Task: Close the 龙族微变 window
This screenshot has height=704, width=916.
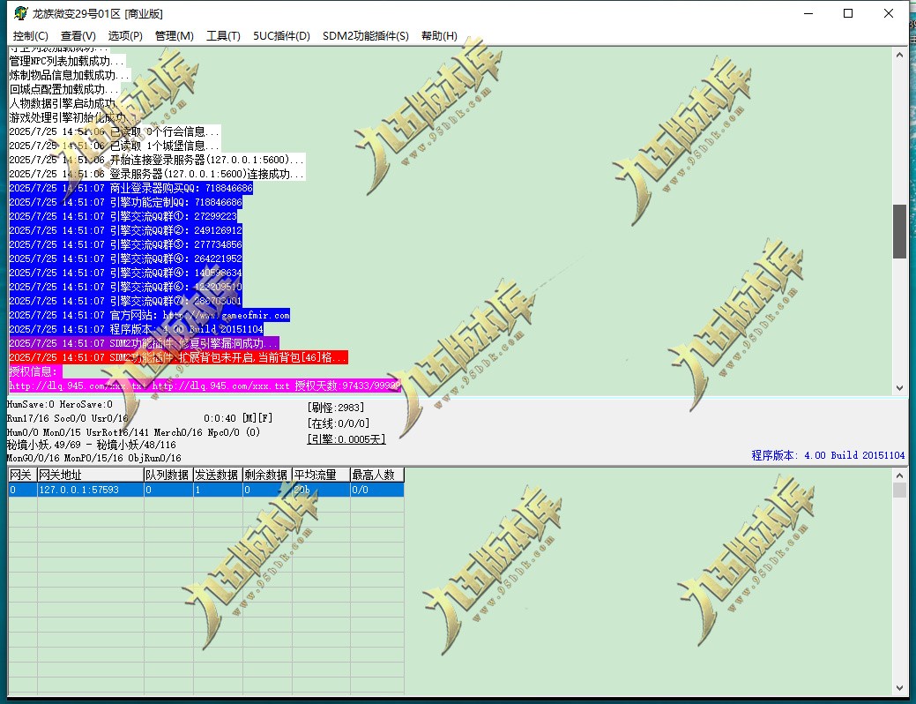Action: pos(889,13)
